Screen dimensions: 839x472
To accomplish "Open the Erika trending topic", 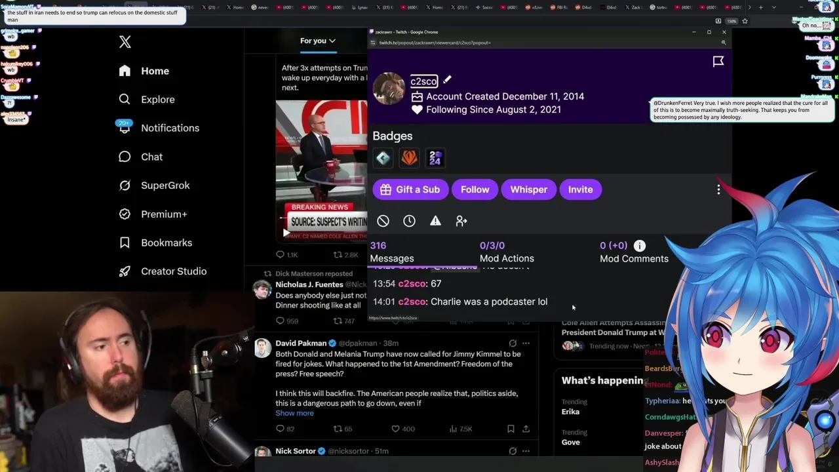I will pos(570,412).
